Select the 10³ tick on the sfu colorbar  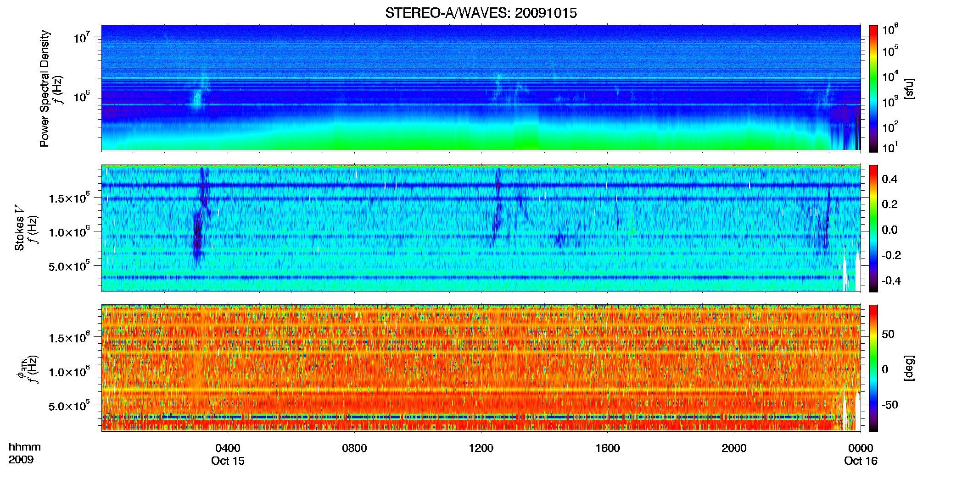[x=890, y=101]
